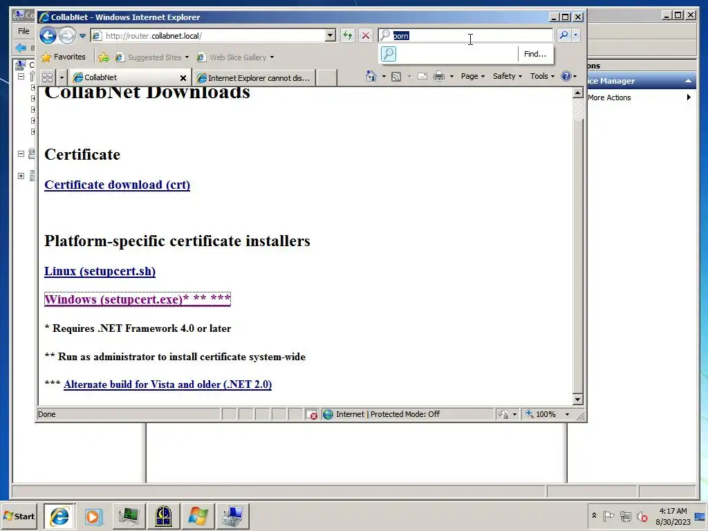The image size is (708, 531).
Task: Click the Print icon in command bar
Action: pyautogui.click(x=438, y=76)
